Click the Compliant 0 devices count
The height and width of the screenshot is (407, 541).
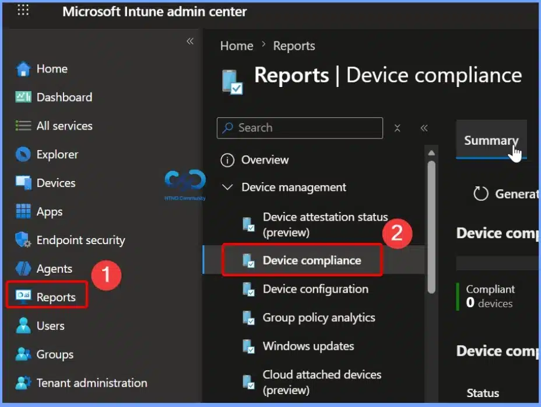pos(490,303)
